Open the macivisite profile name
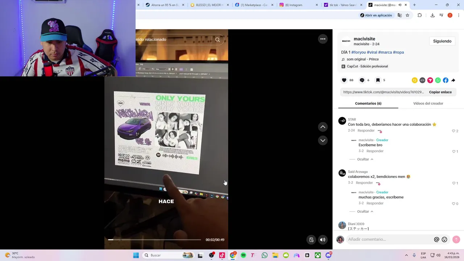 364,39
